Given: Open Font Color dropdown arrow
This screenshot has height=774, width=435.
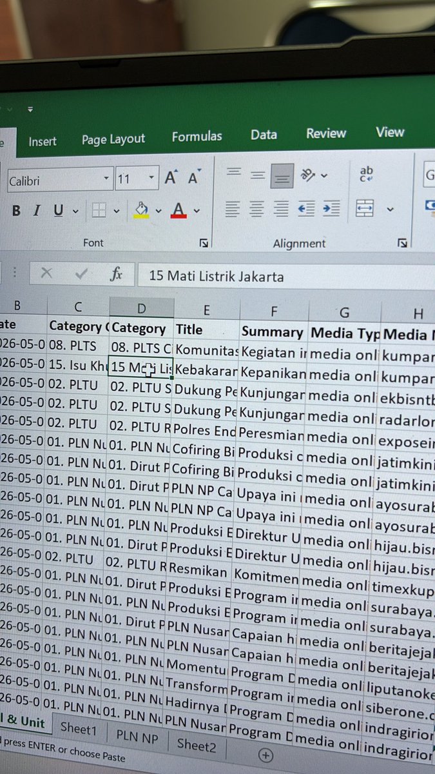Looking at the screenshot, I should point(197,210).
